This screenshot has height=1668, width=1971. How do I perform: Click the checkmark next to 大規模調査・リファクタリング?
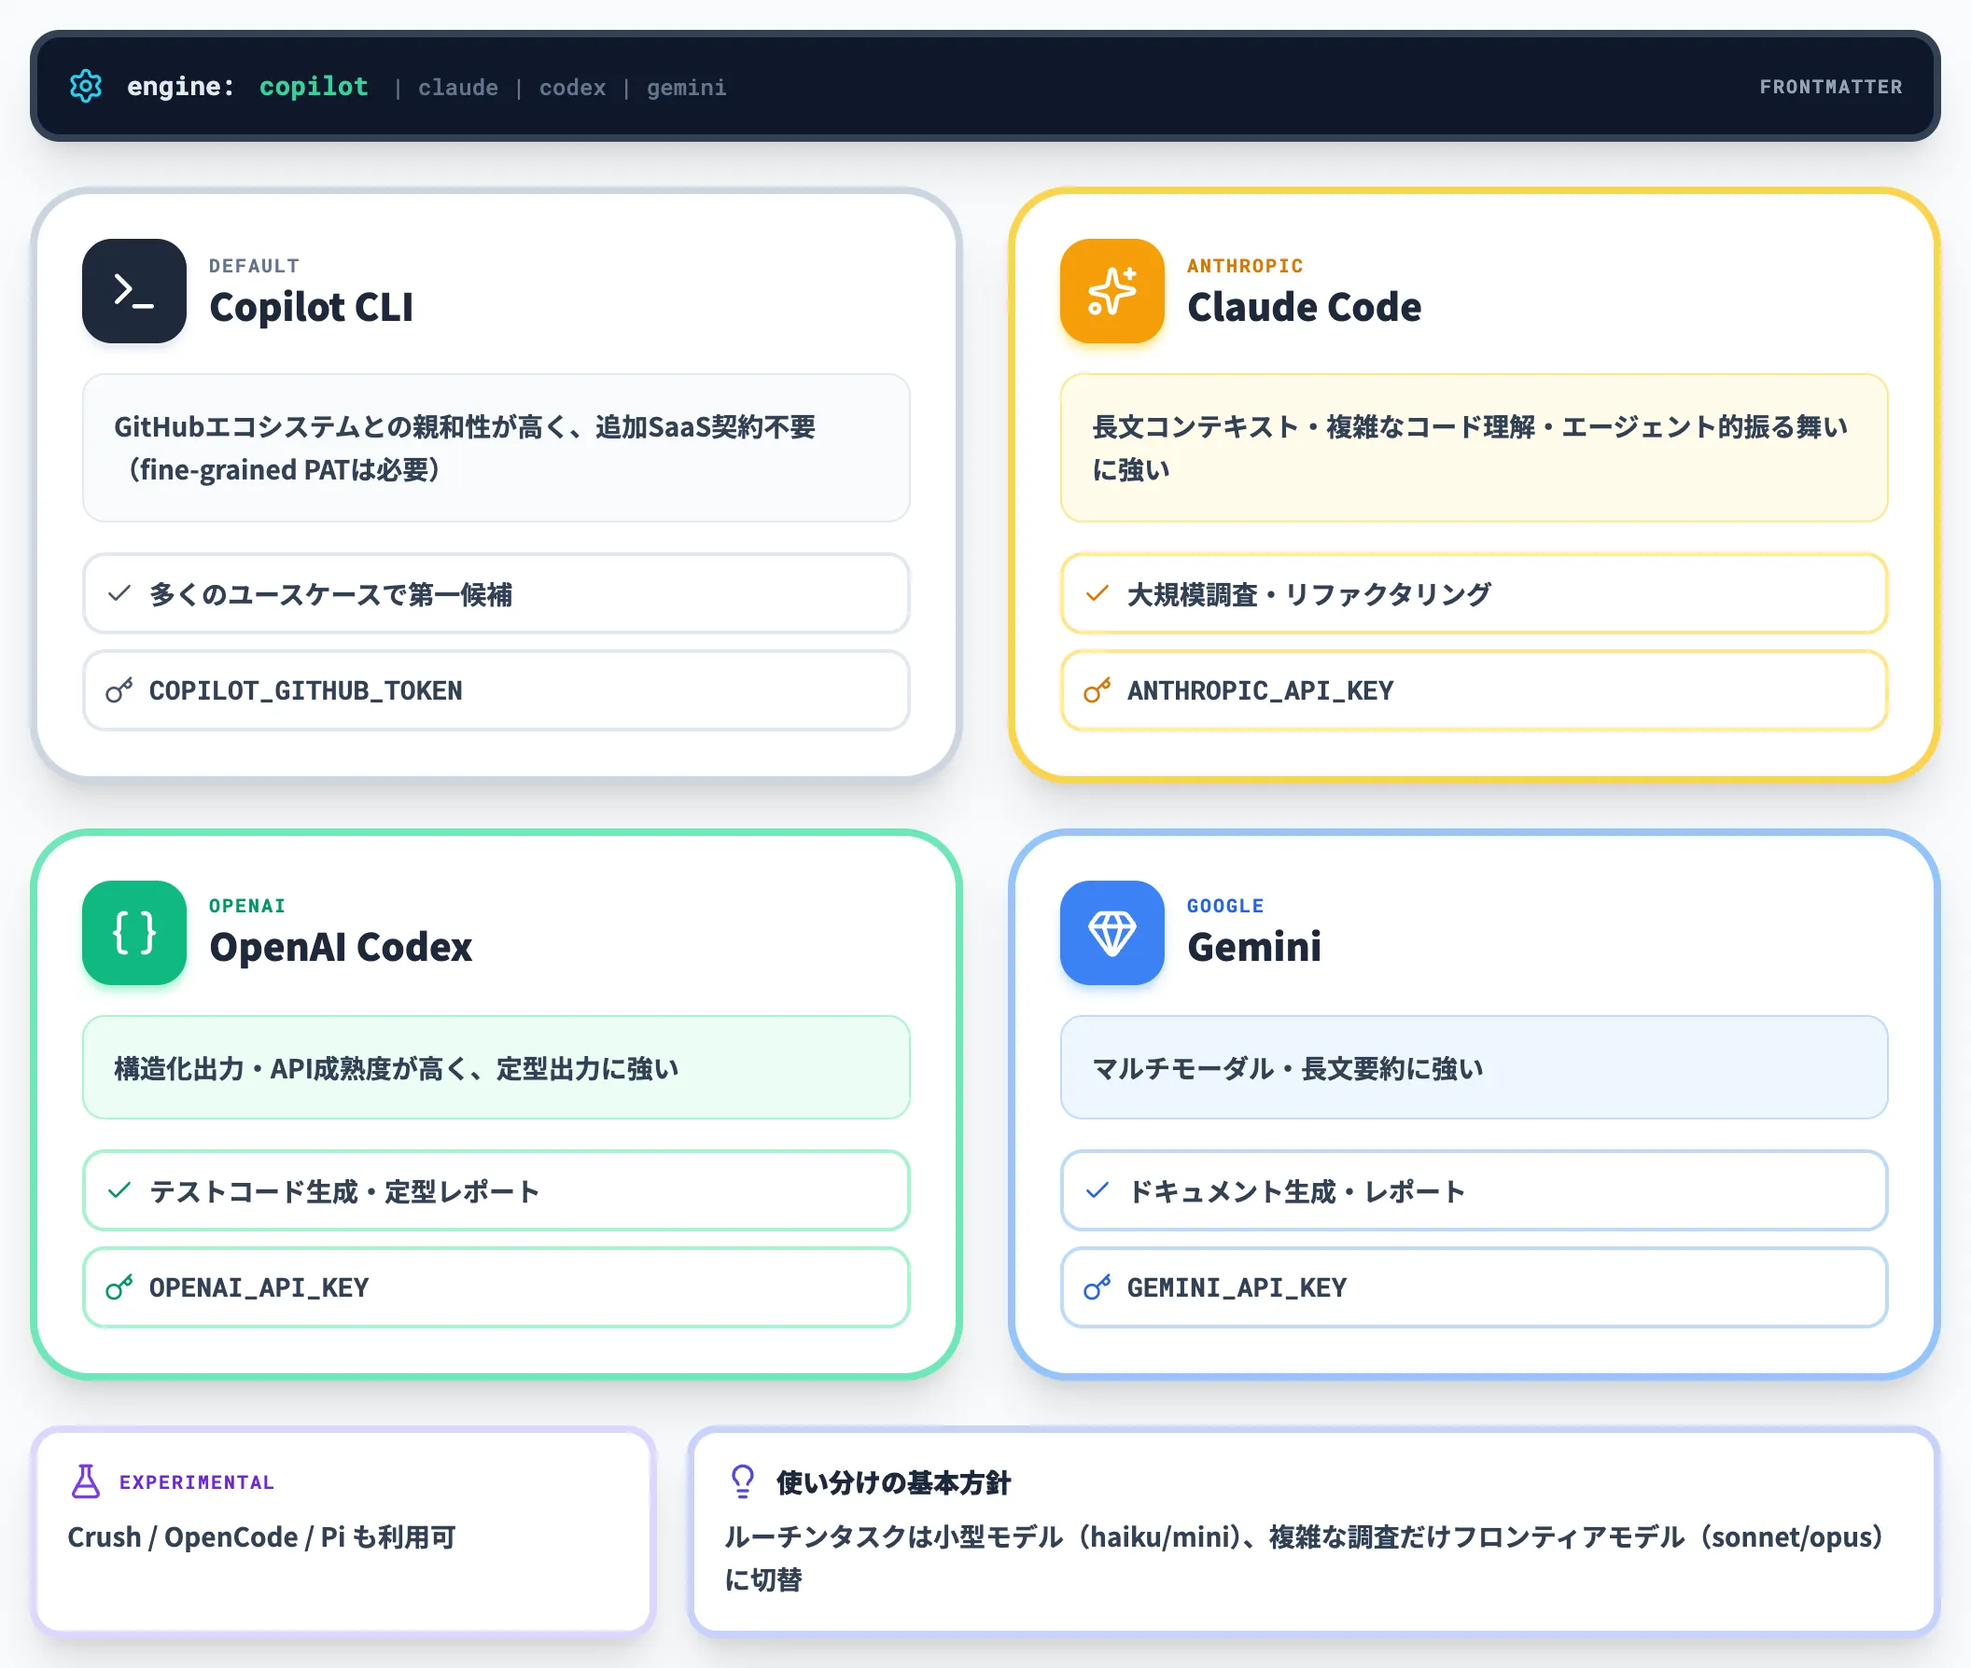[1097, 594]
